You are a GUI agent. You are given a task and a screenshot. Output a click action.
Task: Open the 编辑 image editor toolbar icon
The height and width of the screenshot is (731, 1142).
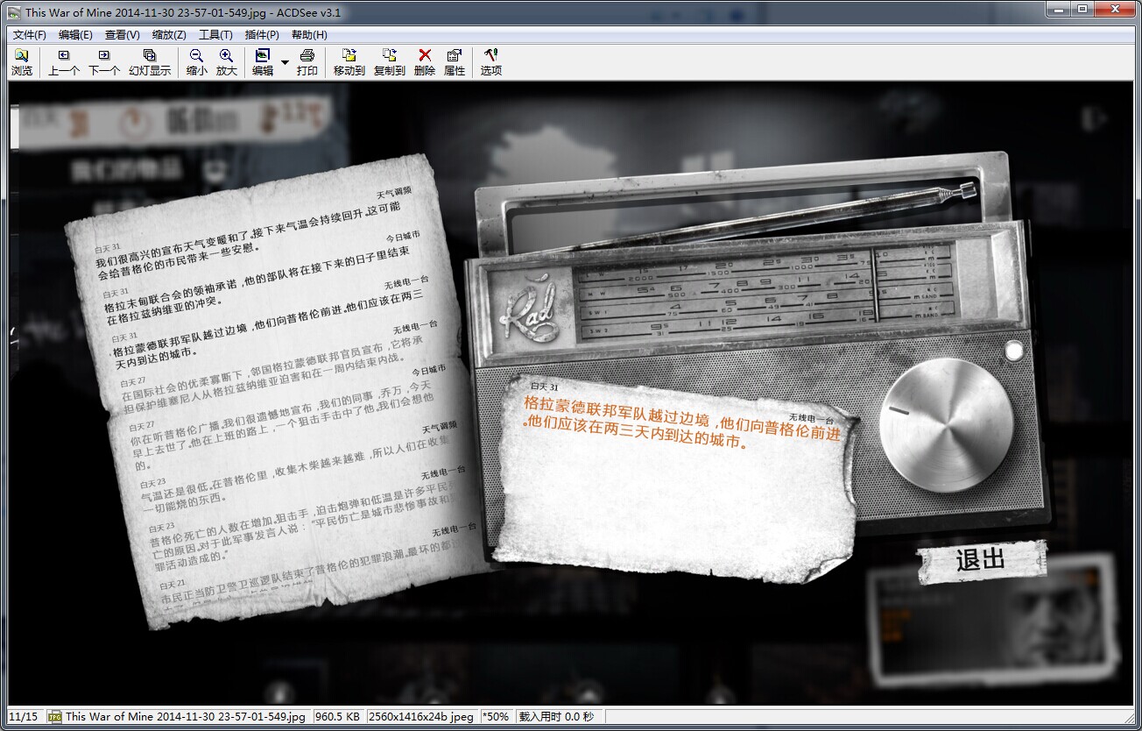[263, 62]
